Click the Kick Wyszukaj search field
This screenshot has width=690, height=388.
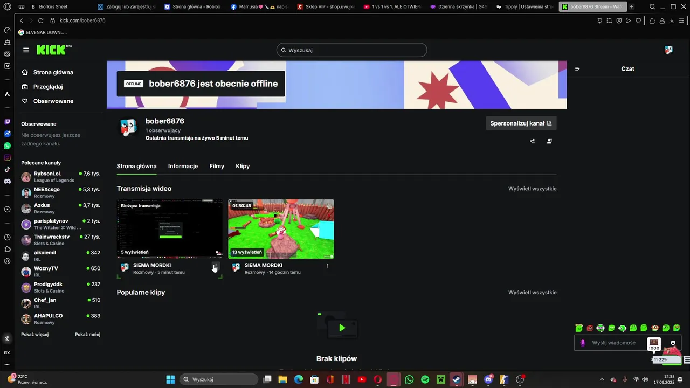click(x=351, y=50)
